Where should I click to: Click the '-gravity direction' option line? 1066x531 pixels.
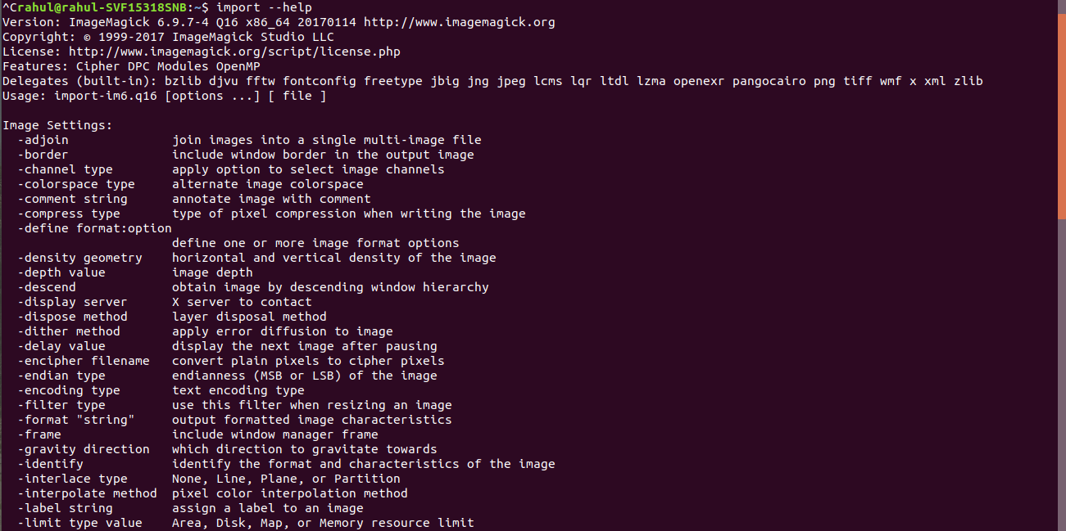pyautogui.click(x=227, y=449)
